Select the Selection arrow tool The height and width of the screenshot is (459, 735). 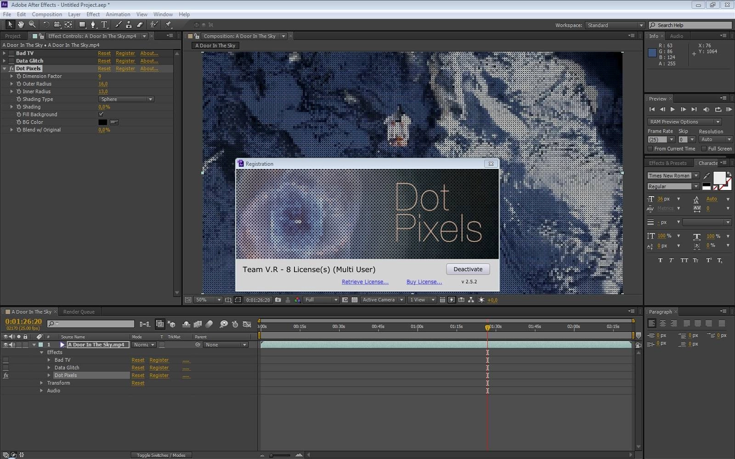(x=10, y=25)
